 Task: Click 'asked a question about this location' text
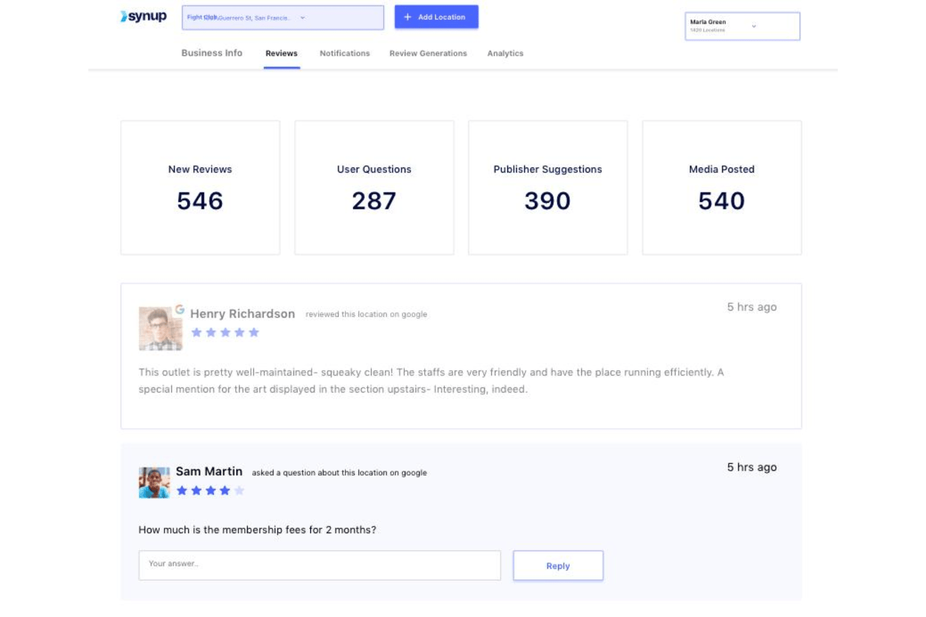pyautogui.click(x=339, y=473)
